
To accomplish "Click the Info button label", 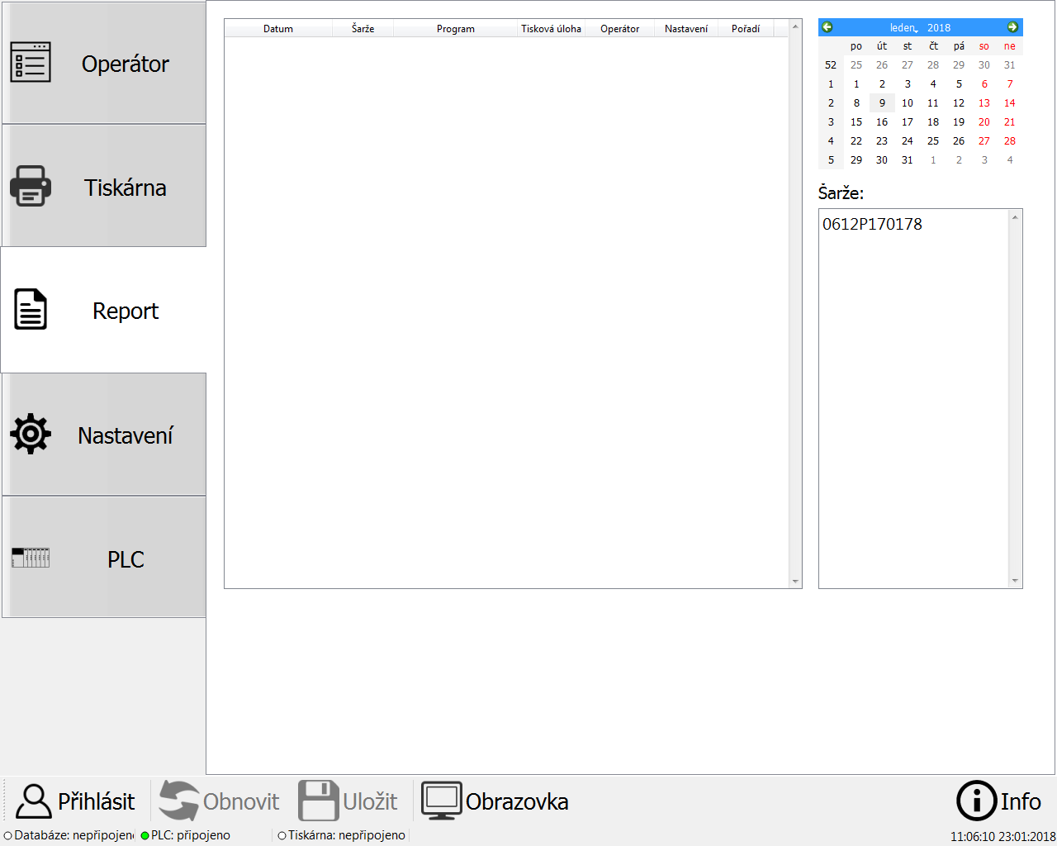I will [x=1021, y=801].
